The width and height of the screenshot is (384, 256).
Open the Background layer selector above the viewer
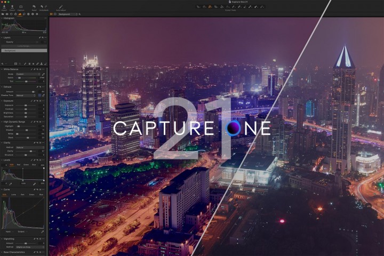pos(68,14)
